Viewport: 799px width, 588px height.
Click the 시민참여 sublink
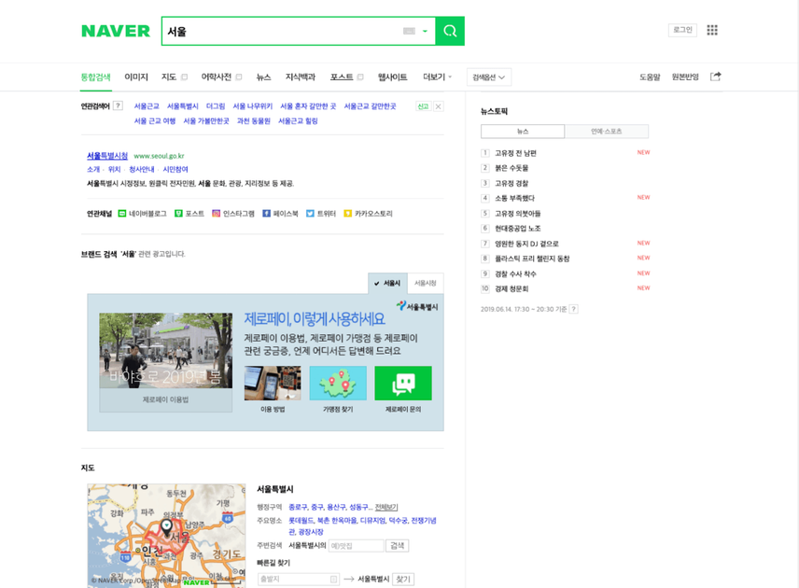175,169
